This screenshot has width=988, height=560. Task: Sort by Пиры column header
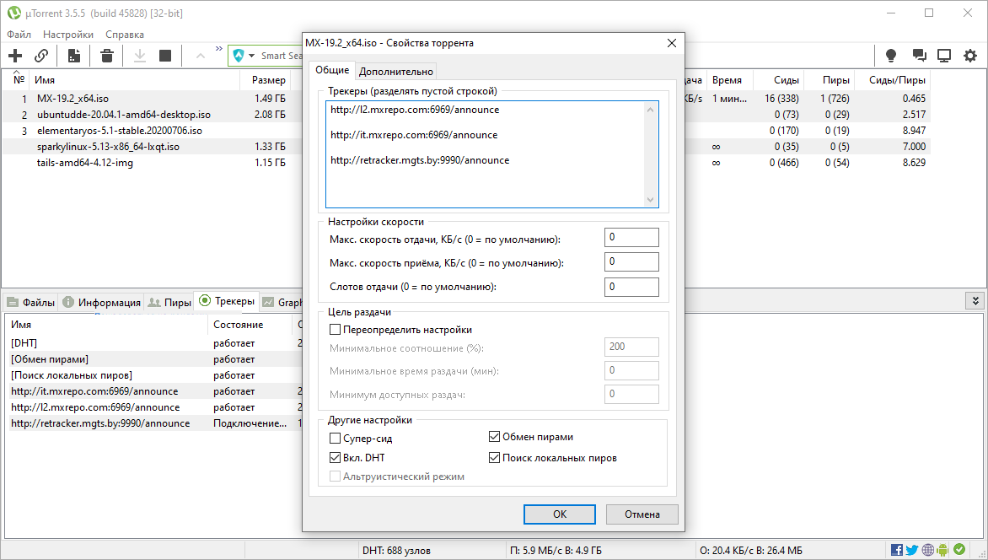[830, 80]
